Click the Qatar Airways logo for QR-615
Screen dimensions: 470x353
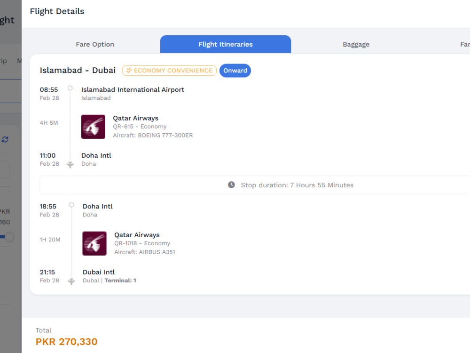coord(93,127)
